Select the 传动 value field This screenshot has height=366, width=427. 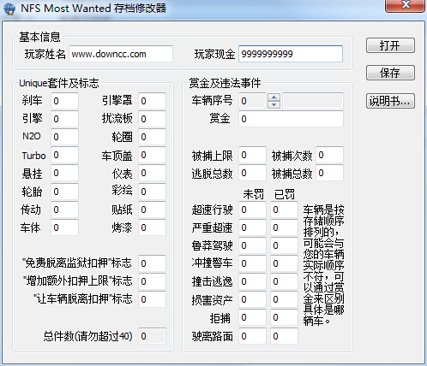64,210
